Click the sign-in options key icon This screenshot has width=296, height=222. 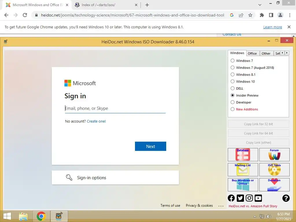click(69, 177)
